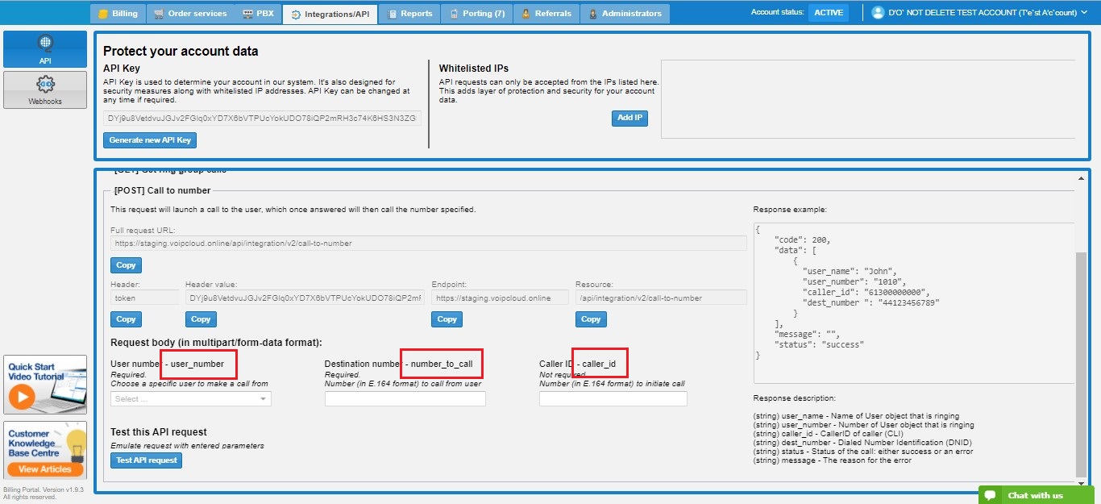This screenshot has width=1101, height=504.
Task: Open the Administrators tab
Action: pyautogui.click(x=625, y=14)
